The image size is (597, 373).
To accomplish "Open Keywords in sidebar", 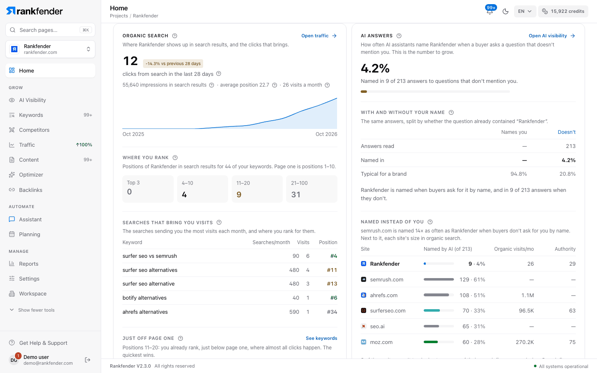I will click(x=51, y=115).
